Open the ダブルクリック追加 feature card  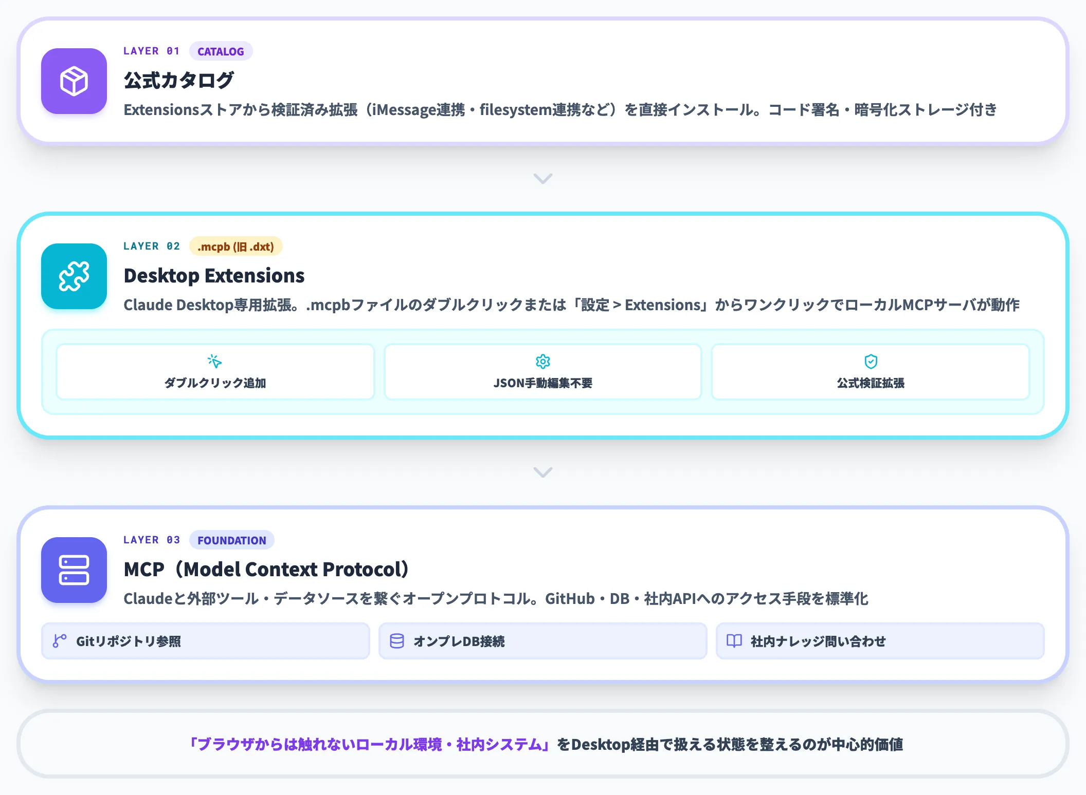[x=215, y=371]
